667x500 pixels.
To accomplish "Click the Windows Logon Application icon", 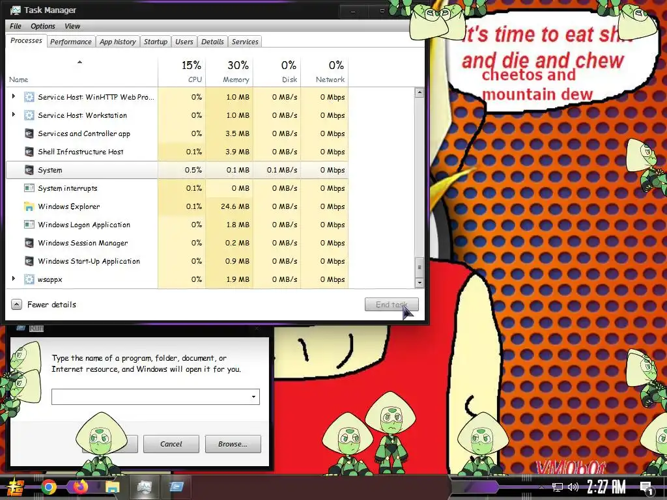I will point(29,225).
